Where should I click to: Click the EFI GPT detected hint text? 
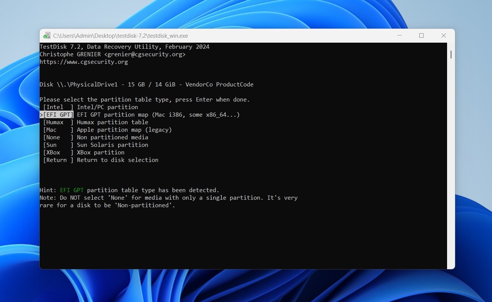[x=129, y=190]
